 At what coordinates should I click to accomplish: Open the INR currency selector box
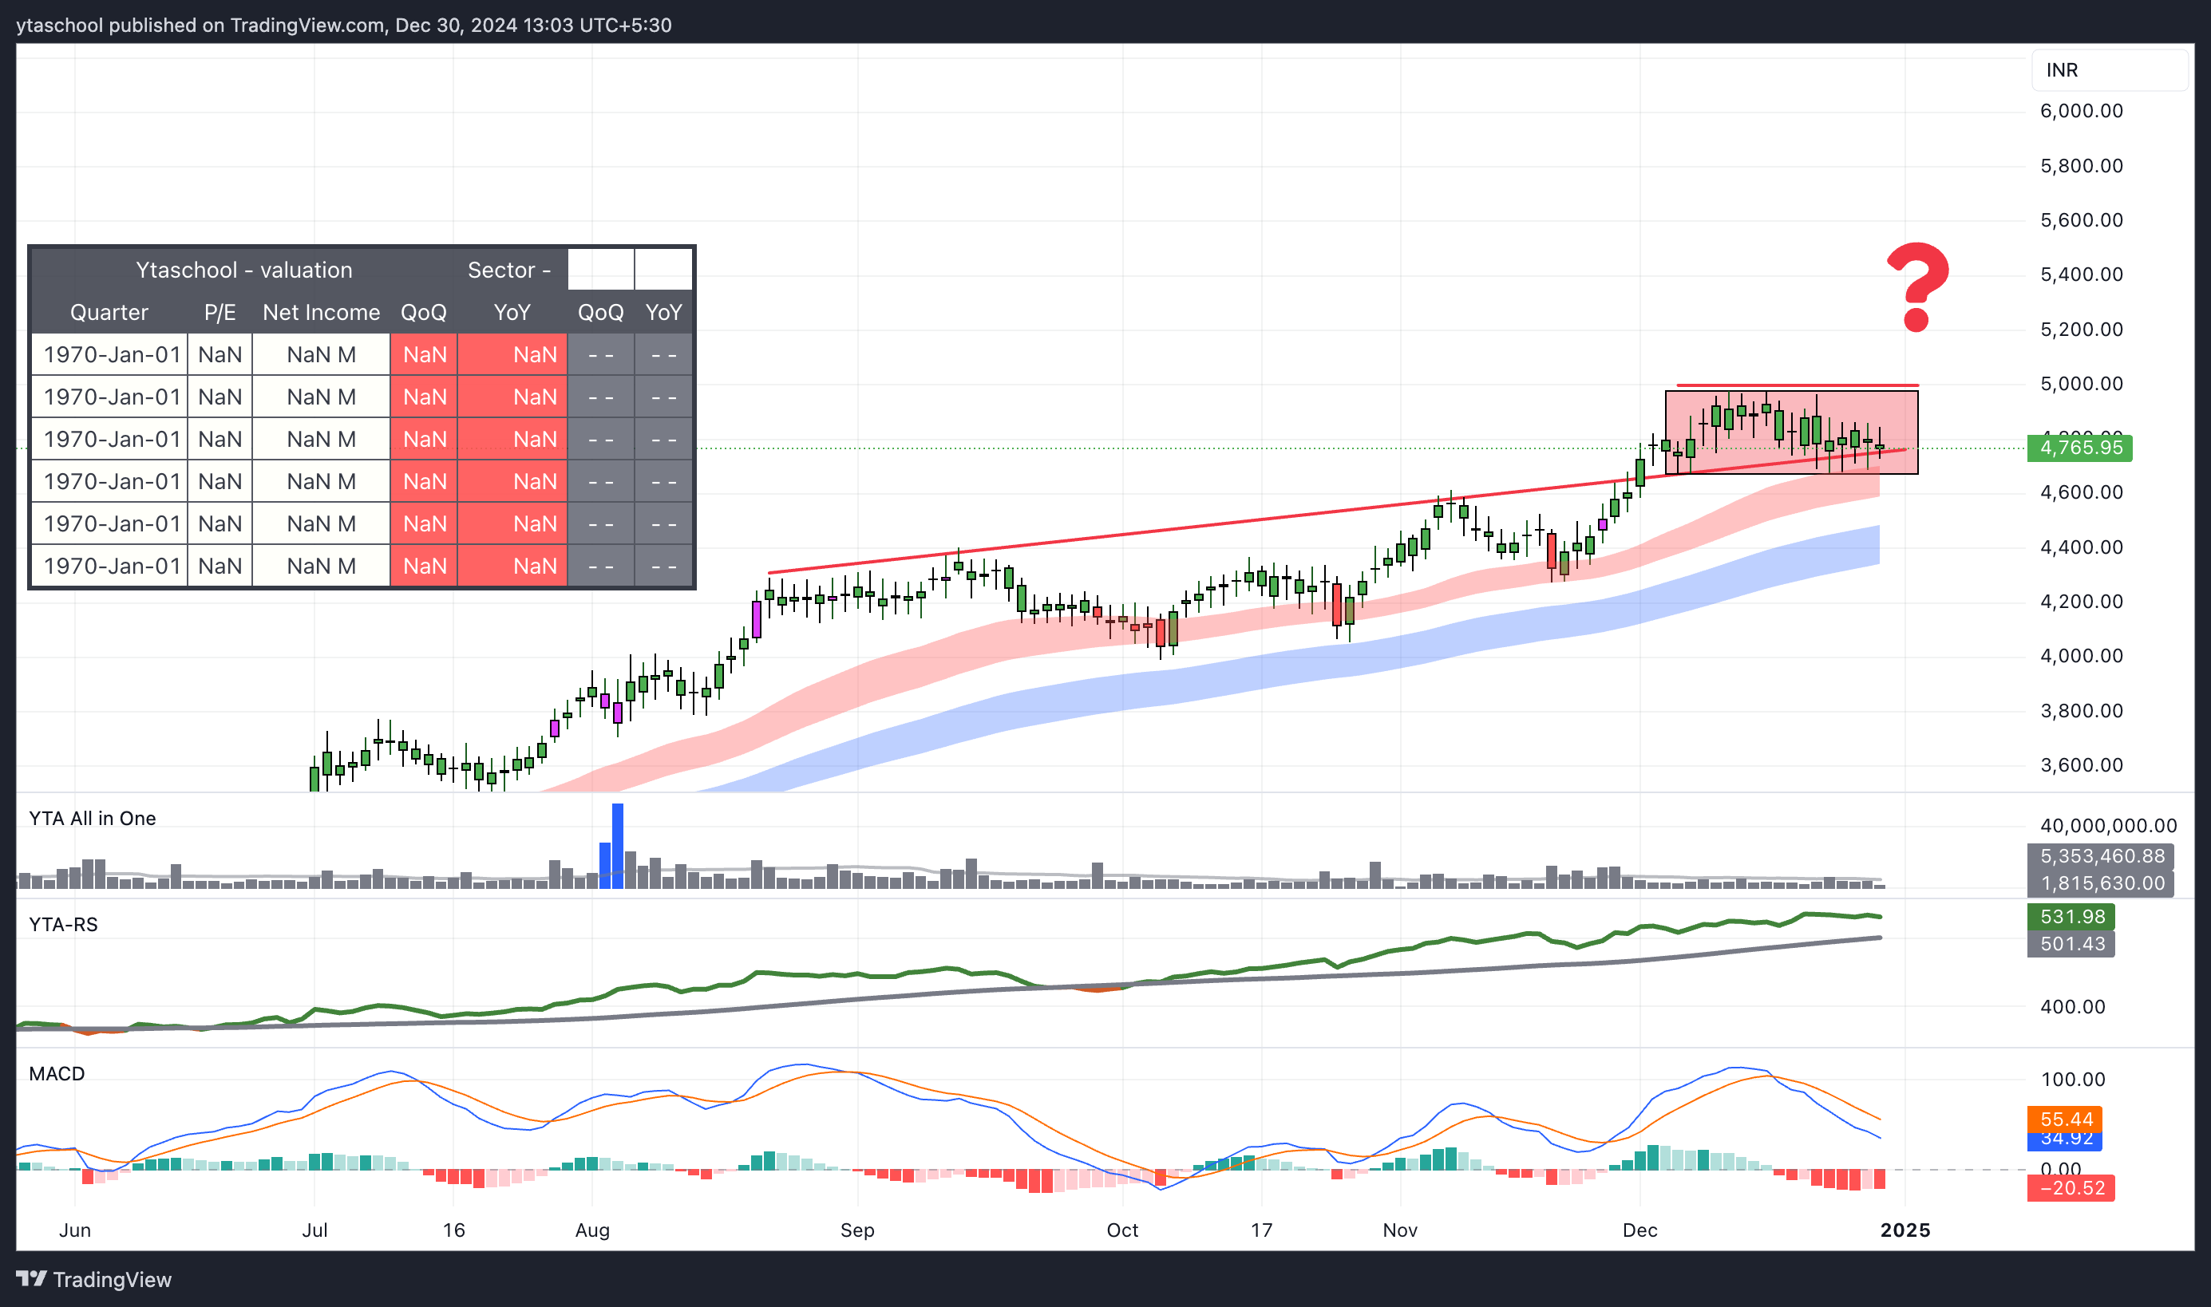point(2110,70)
